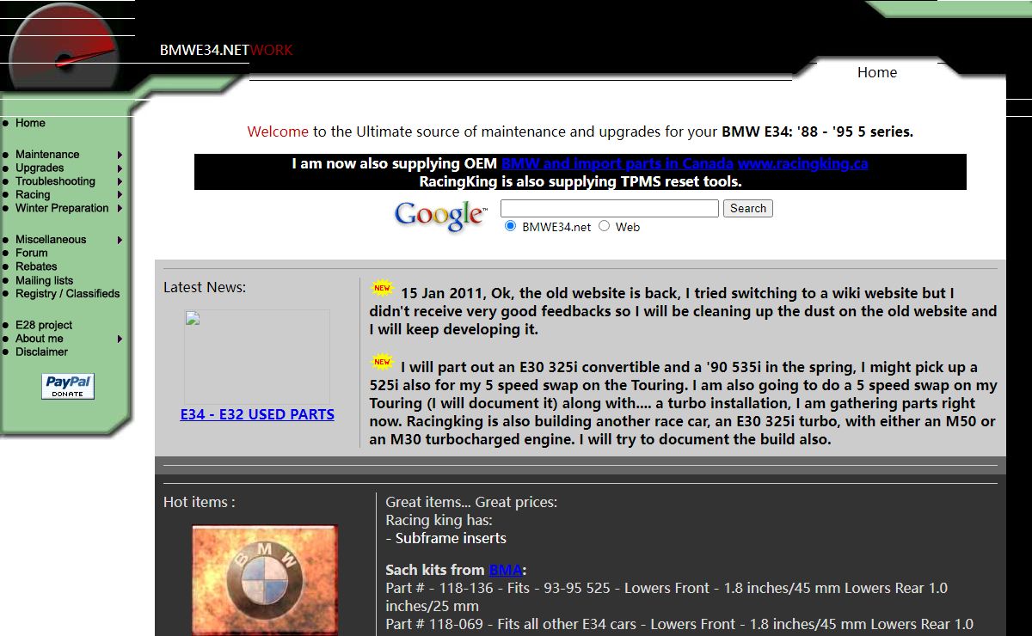Expand the About me submenu arrow
The width and height of the screenshot is (1032, 636).
120,339
